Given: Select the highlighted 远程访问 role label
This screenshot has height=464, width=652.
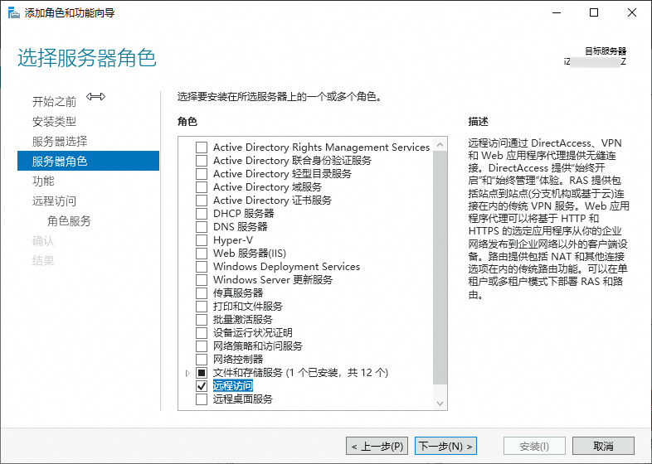Looking at the screenshot, I should pos(233,386).
